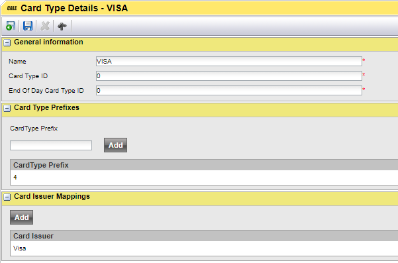
Task: Click the Card Type Prefixes section title
Action: 47,107
